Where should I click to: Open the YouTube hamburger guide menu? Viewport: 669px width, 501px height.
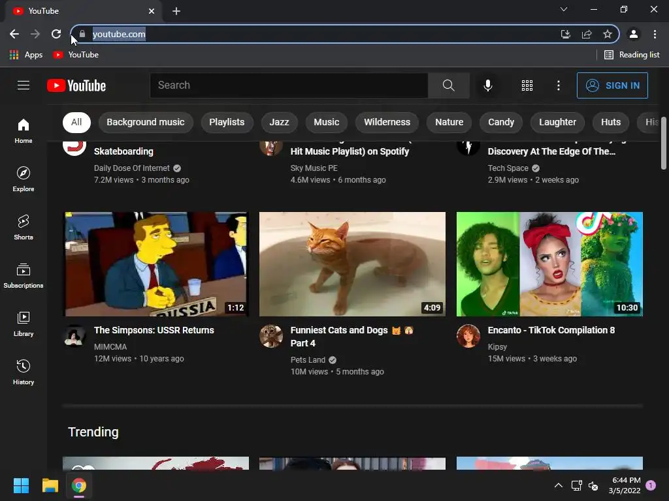click(x=24, y=85)
